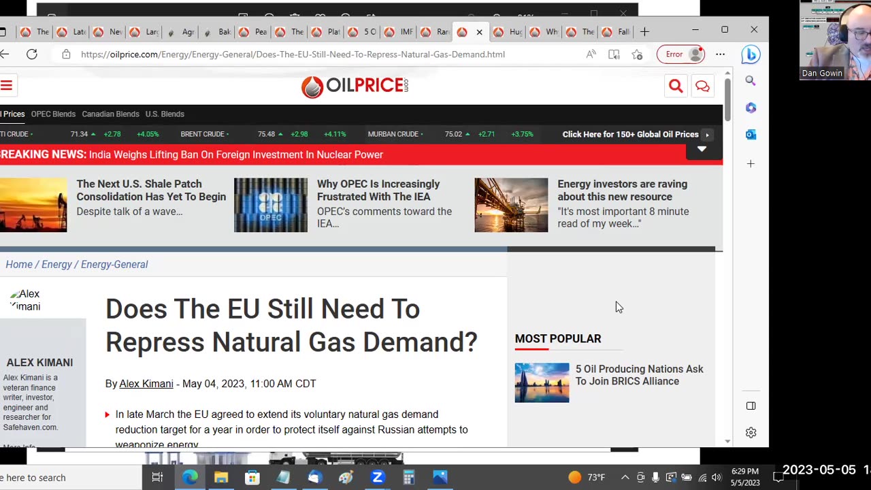Viewport: 871px width, 490px height.
Task: Activate the Read Aloud icon in the address bar
Action: [x=591, y=54]
